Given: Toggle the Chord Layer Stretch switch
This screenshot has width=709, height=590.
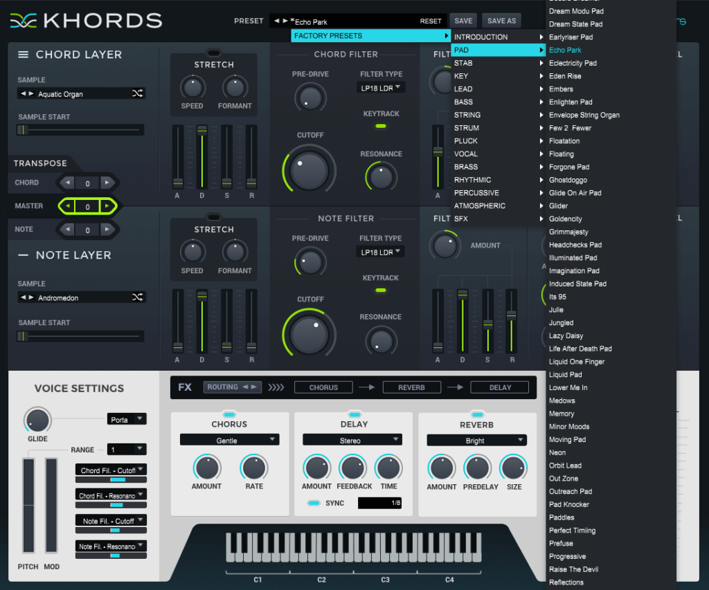Looking at the screenshot, I should (213, 53).
